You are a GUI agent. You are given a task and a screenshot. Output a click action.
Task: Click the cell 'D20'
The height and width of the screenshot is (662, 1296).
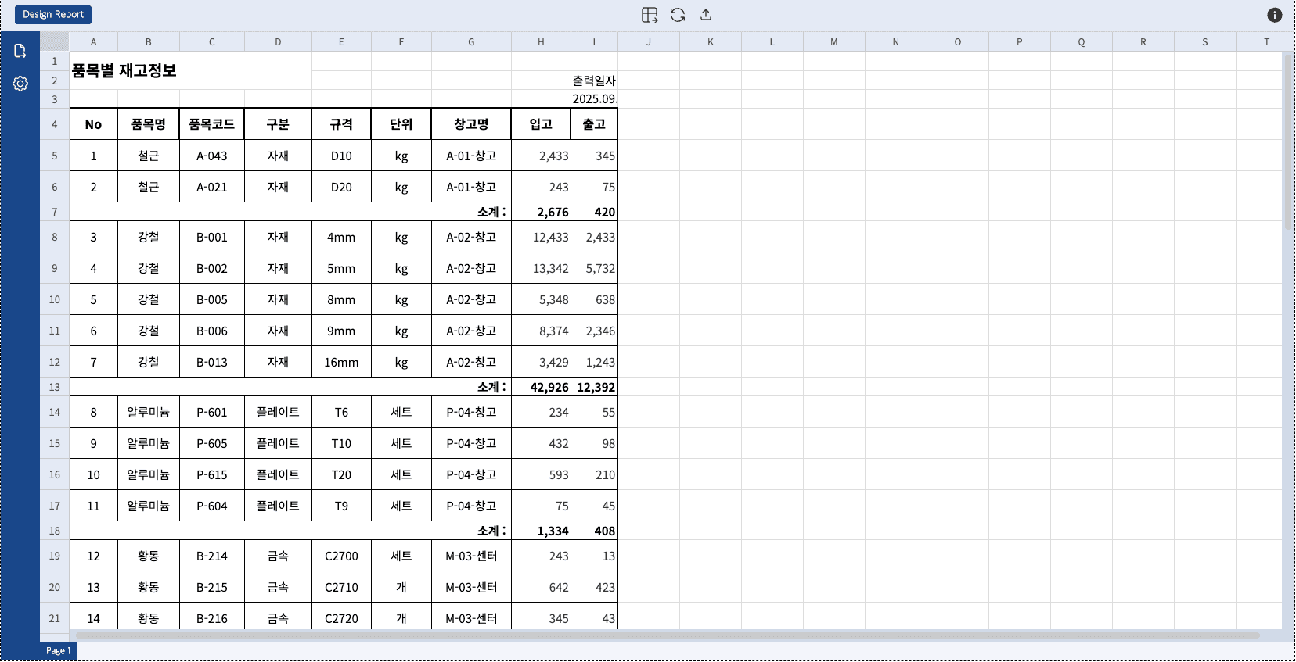pos(341,187)
